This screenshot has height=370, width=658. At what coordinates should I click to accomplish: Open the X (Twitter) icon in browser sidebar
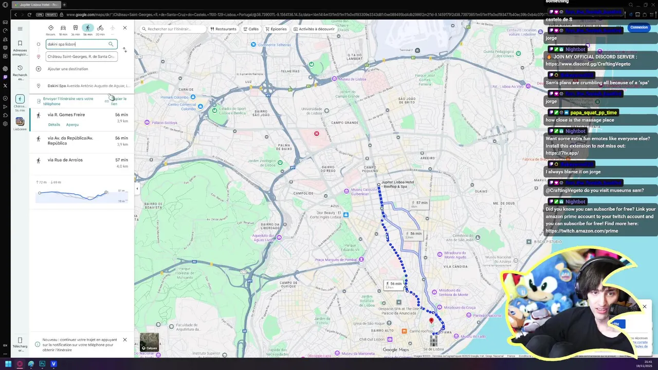(x=5, y=86)
